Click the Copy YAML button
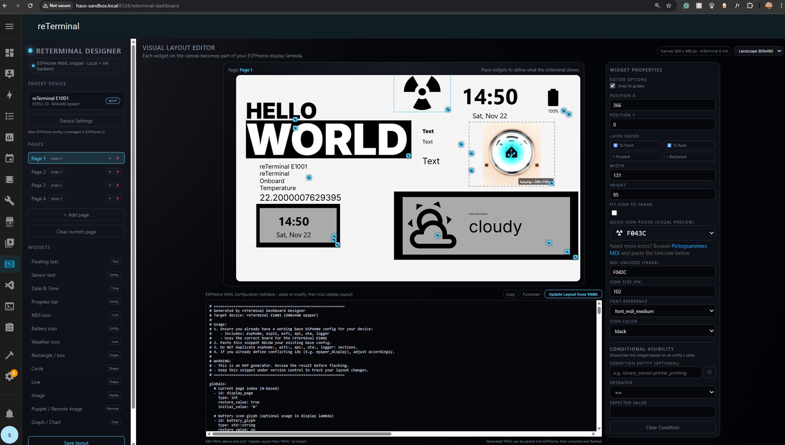The image size is (785, 445). (510, 294)
